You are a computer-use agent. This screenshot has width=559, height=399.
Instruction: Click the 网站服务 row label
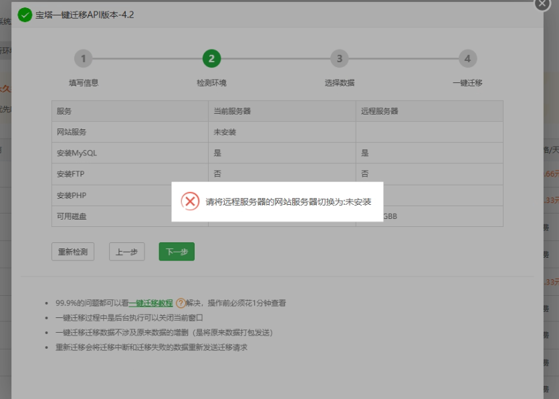72,132
